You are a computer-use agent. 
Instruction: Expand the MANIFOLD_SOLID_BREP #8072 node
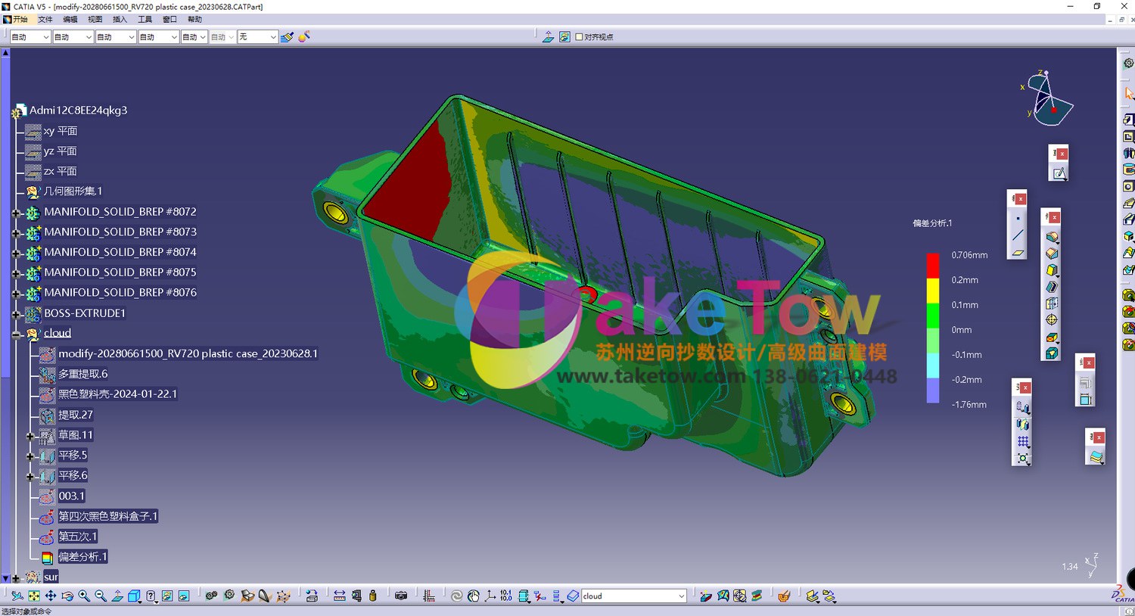16,213
